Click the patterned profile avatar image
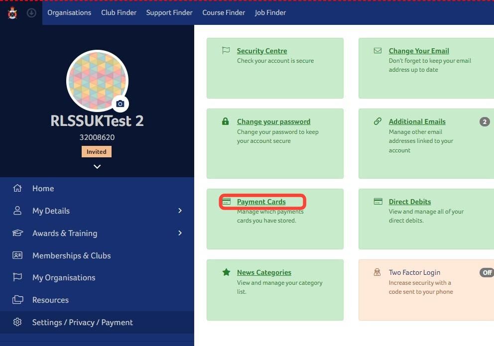 coord(97,81)
